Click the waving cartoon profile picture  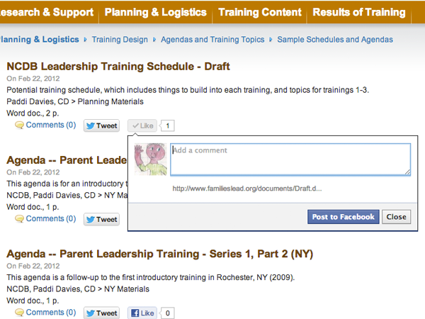coord(150,159)
